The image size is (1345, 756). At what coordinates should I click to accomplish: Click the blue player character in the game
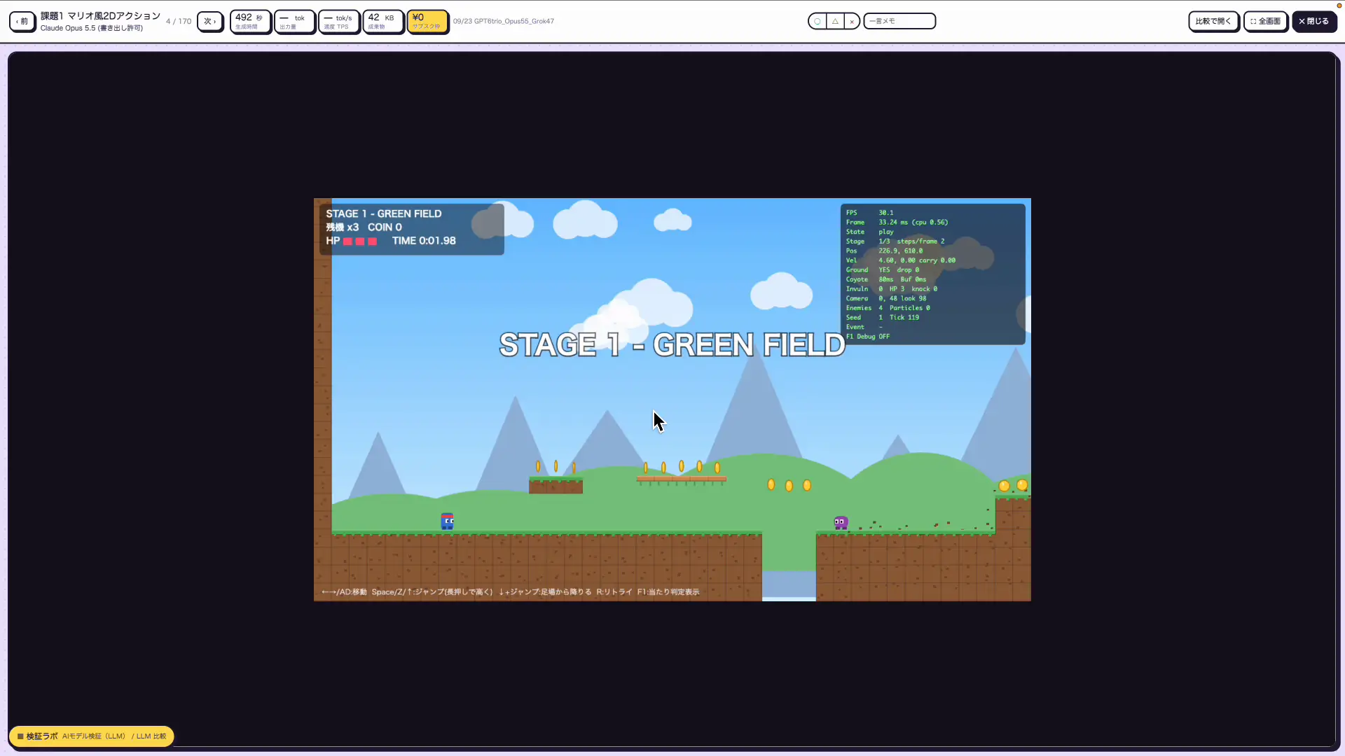[447, 521]
